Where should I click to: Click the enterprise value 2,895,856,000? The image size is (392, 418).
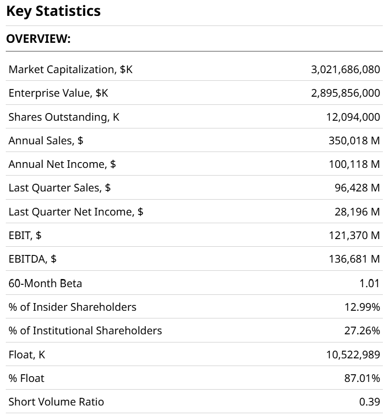(345, 93)
